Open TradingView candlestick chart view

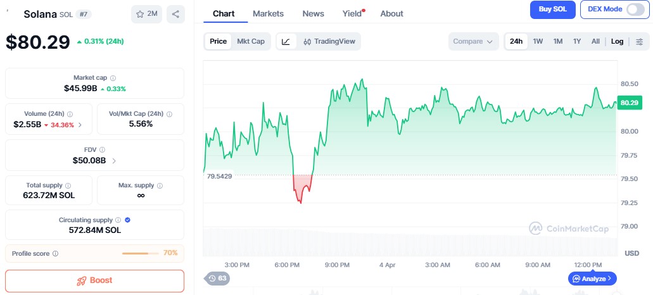pyautogui.click(x=329, y=42)
